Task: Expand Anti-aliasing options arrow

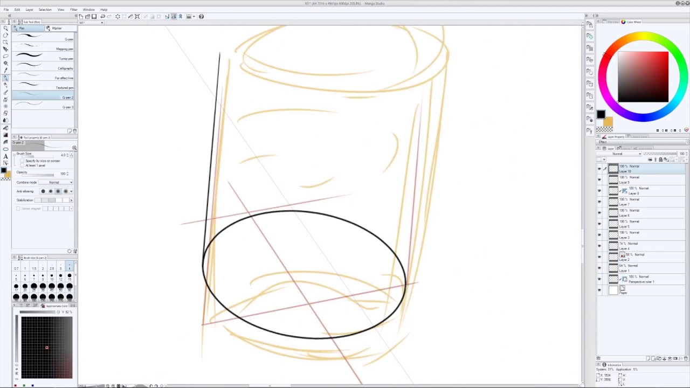Action: [x=71, y=191]
